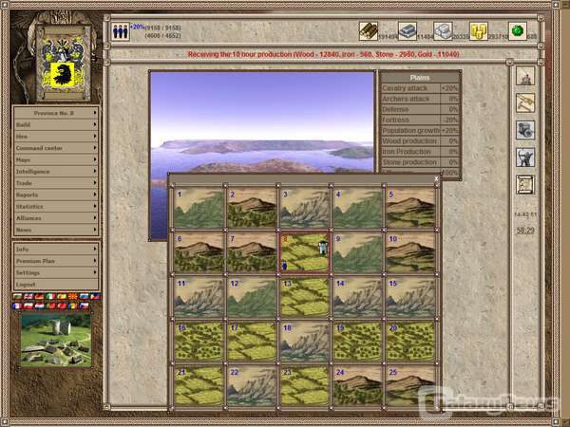The width and height of the screenshot is (570, 427).
Task: Click the Plains terrain header
Action: [x=420, y=78]
